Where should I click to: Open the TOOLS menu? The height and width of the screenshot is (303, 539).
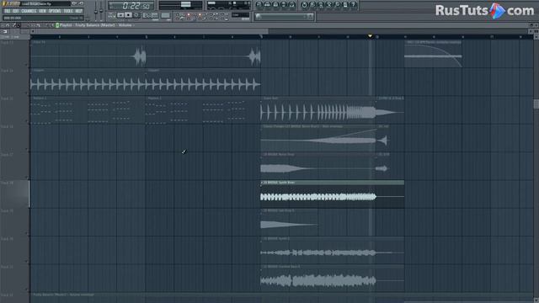68,11
